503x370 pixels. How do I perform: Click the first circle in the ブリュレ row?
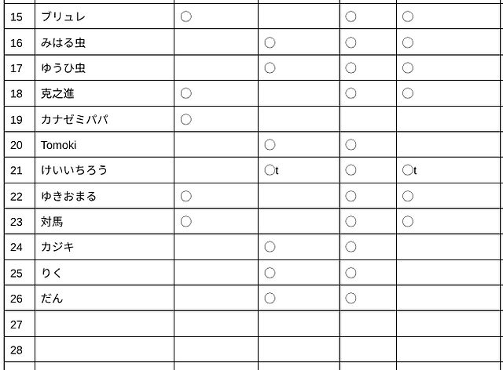186,16
